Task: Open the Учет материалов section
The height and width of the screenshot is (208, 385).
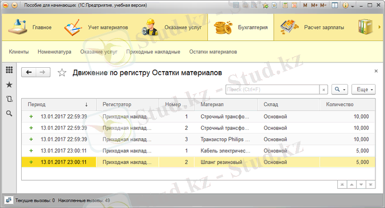Action: [108, 27]
